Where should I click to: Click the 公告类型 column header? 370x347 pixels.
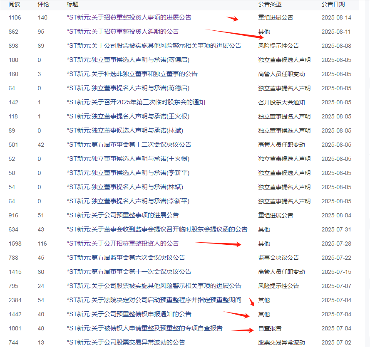tap(270, 4)
